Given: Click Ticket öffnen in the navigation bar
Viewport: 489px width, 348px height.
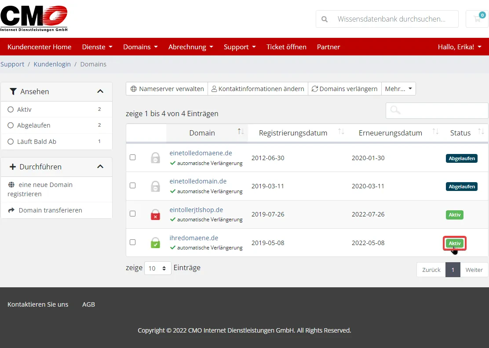Looking at the screenshot, I should 286,47.
